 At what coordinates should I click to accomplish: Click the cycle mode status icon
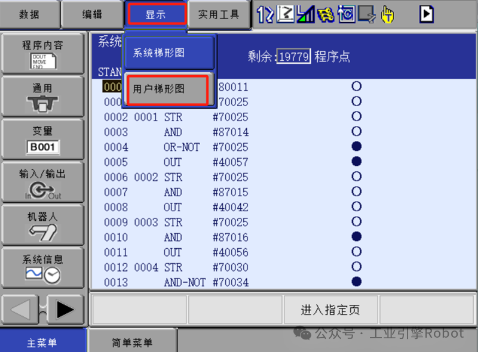(x=346, y=14)
